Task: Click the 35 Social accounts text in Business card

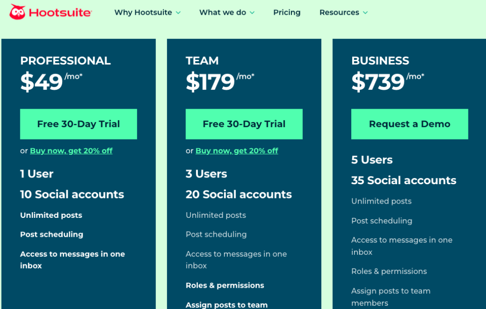Action: [x=403, y=180]
